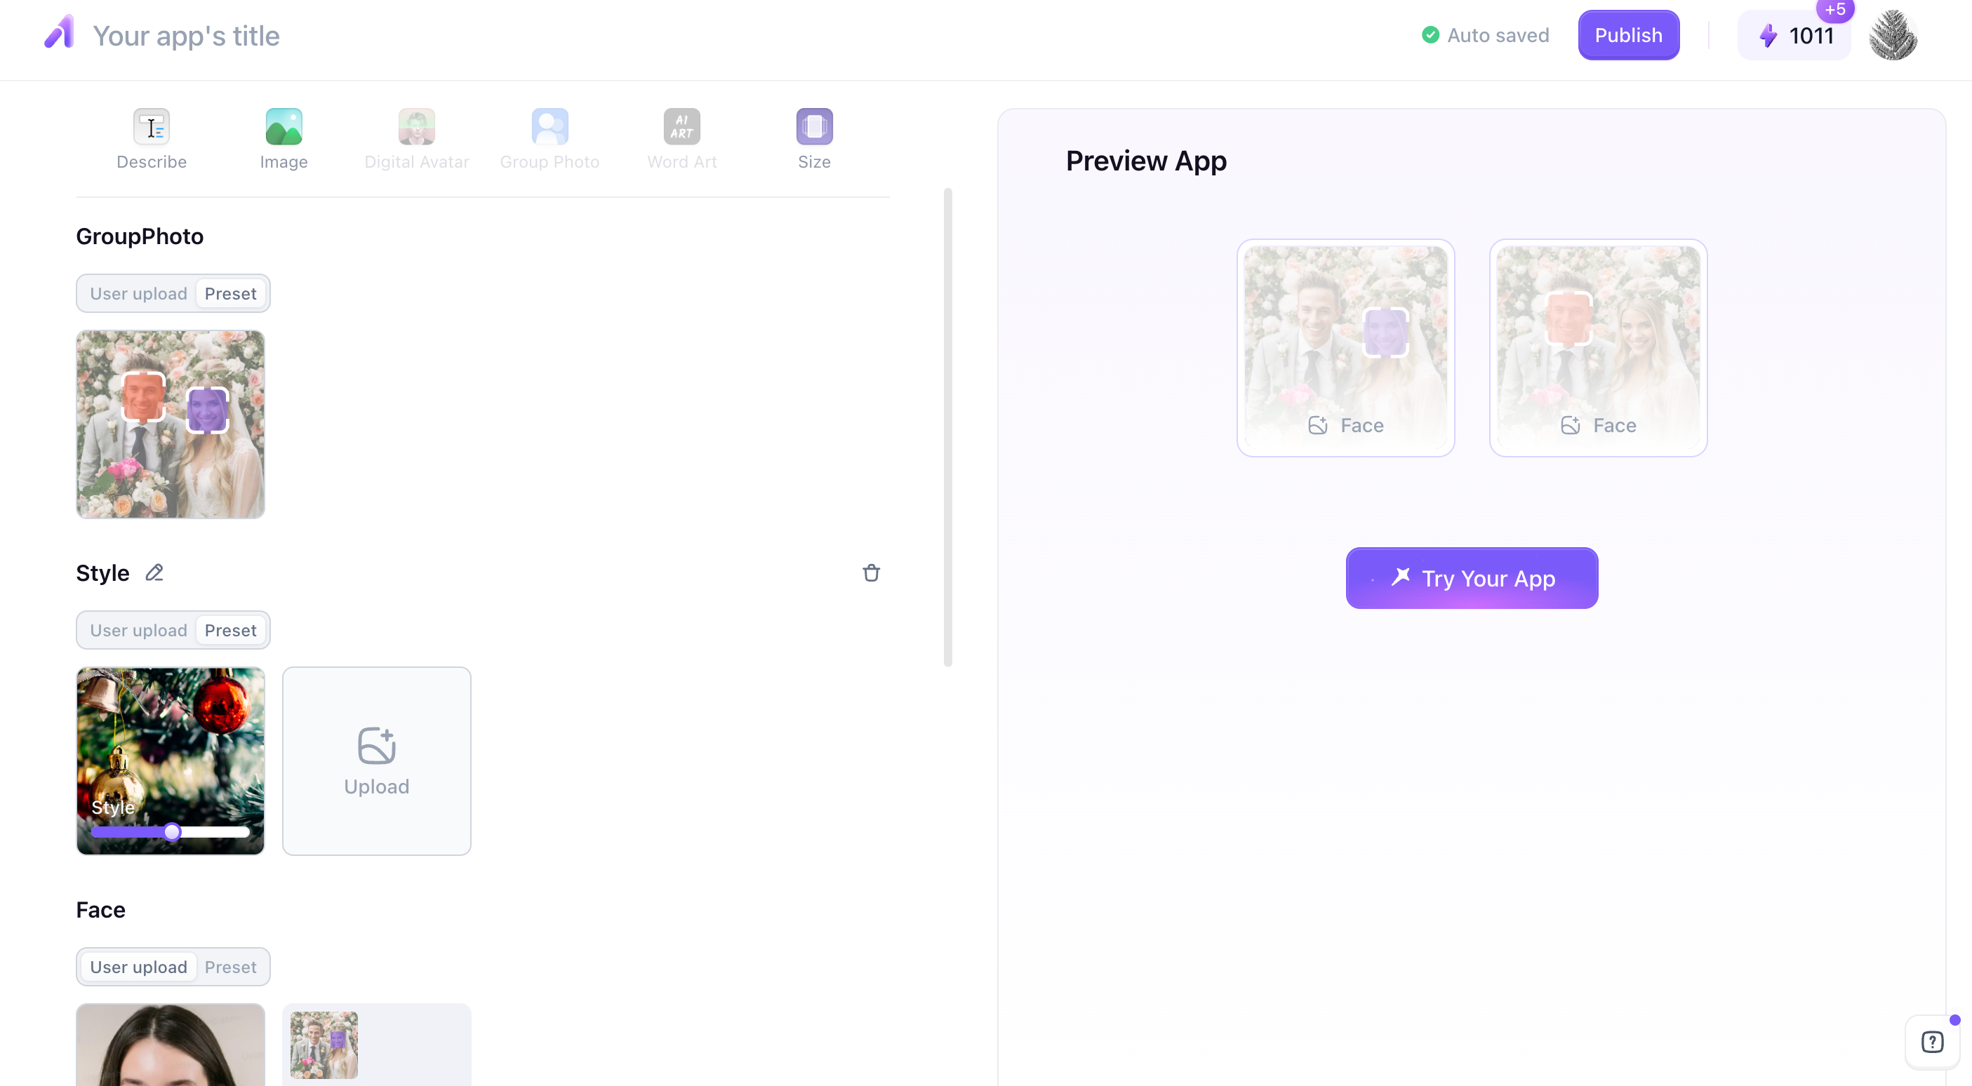Toggle the Preset option for GroupPhoto
The image size is (1972, 1086).
[230, 292]
